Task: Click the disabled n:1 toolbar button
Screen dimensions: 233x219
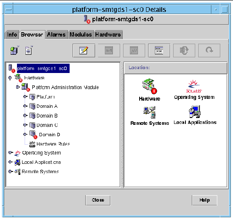Action: (x=109, y=51)
